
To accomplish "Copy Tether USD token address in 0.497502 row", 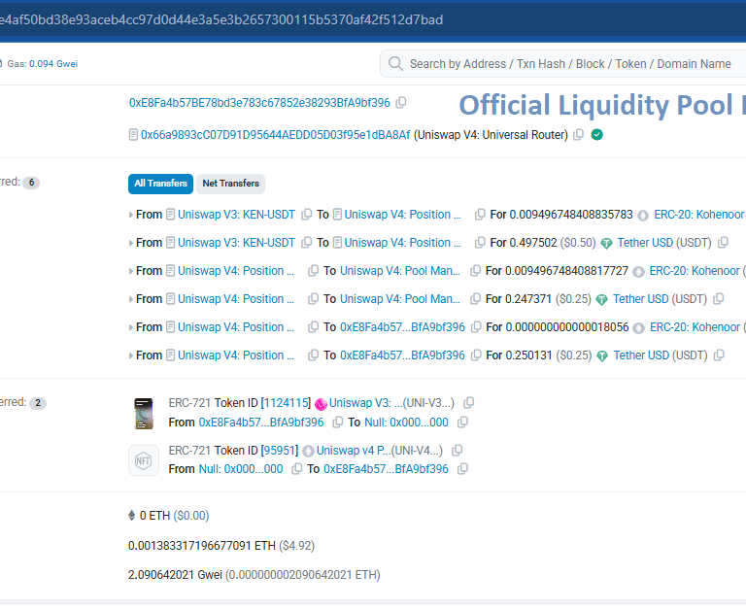I will (723, 243).
